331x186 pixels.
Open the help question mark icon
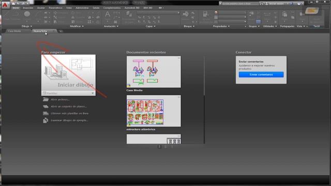click(299, 4)
